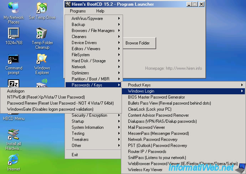Expand the Backup submenu

click(93, 25)
